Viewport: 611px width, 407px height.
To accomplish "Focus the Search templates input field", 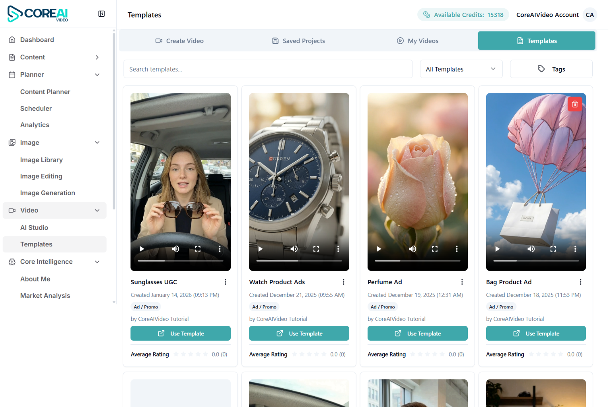I will click(x=268, y=69).
